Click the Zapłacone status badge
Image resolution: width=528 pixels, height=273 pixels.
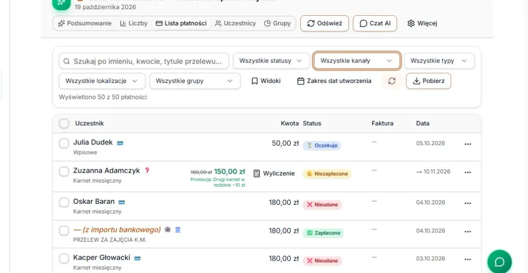(323, 233)
